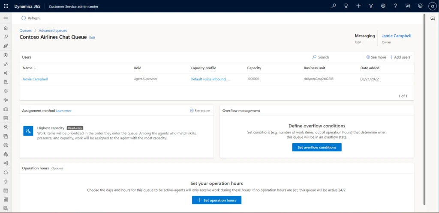Expand See more in Users section
The height and width of the screenshot is (213, 439).
point(376,57)
